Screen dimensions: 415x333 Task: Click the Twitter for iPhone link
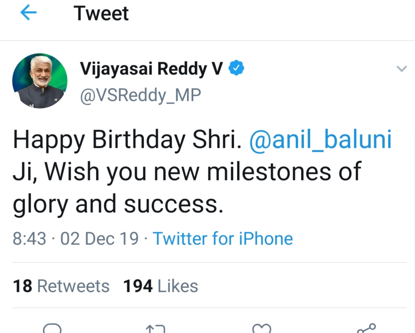[223, 238]
